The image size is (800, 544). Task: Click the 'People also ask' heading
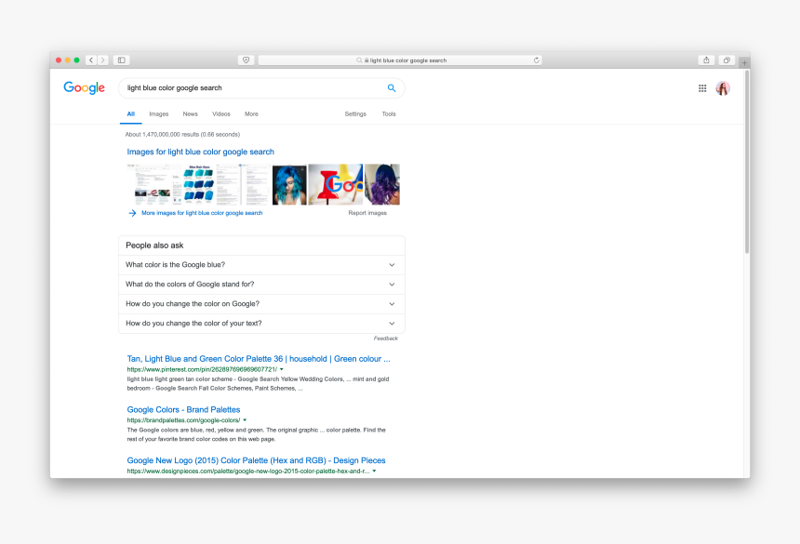pyautogui.click(x=154, y=245)
